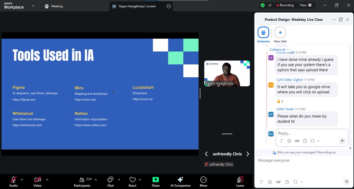Click the divider handle beside shared screen
Viewport: 354px width, 189px height.
(x=200, y=94)
